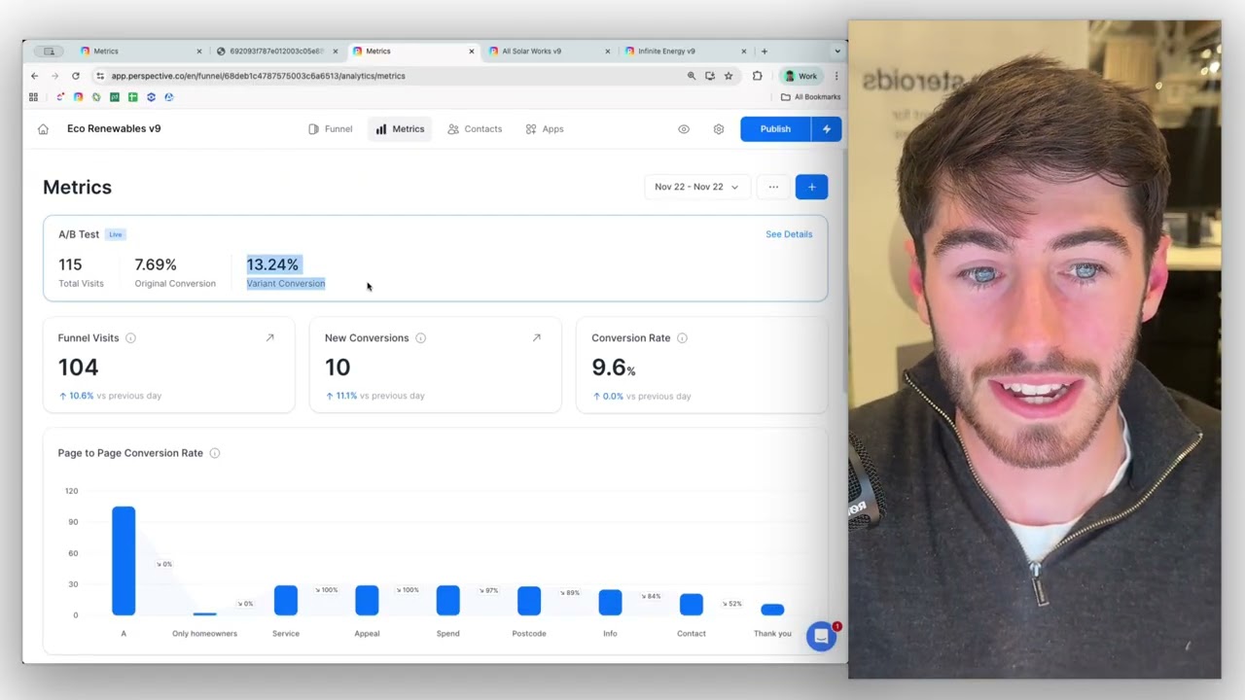1245x700 pixels.
Task: Click the blue plus button in Metrics
Action: 811,187
